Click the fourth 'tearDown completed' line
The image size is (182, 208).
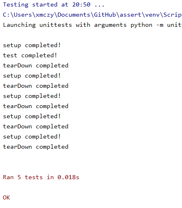[36, 127]
